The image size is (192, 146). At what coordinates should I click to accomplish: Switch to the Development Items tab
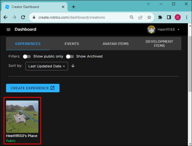tap(159, 44)
